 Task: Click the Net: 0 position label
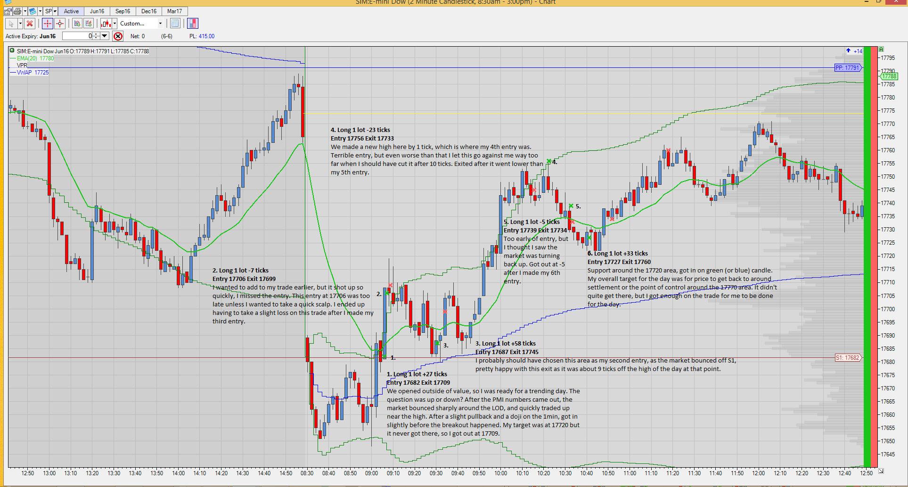tap(138, 36)
